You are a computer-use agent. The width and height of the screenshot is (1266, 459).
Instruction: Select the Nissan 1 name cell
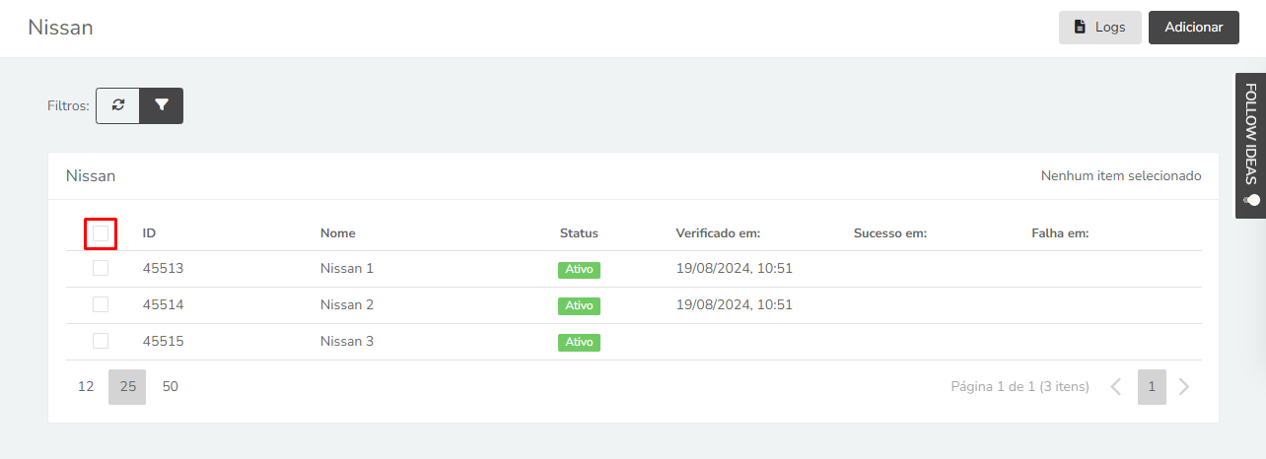click(347, 268)
